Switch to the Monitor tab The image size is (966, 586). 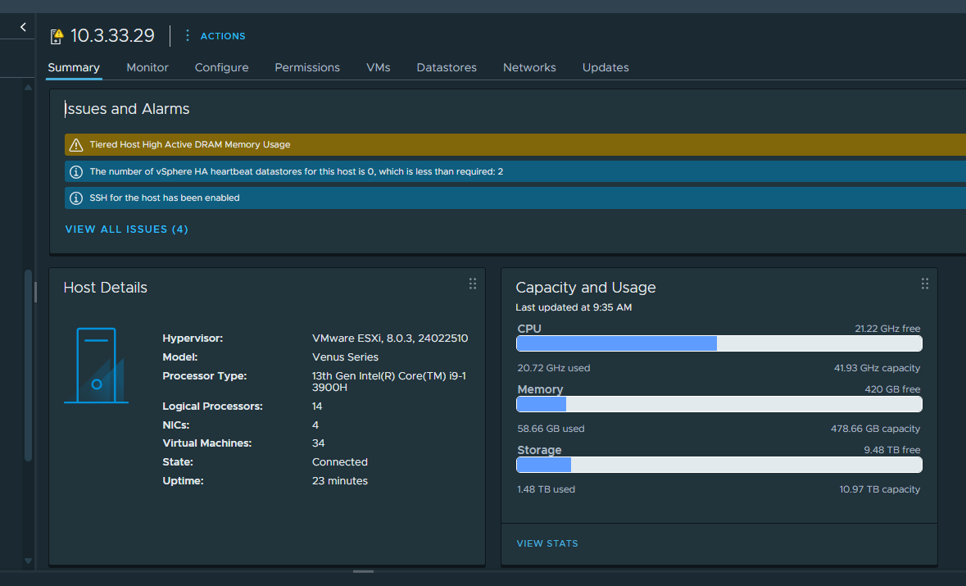tap(147, 67)
